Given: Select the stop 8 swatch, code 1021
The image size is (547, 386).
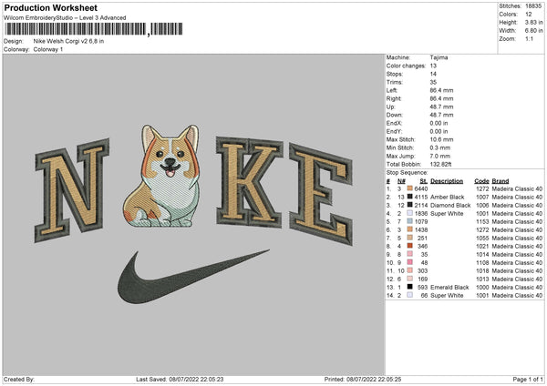Looking at the screenshot, I should coord(411,246).
